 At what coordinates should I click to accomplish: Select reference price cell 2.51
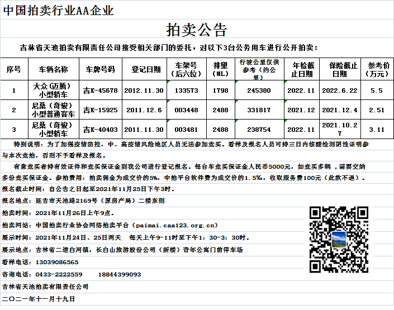pyautogui.click(x=377, y=109)
